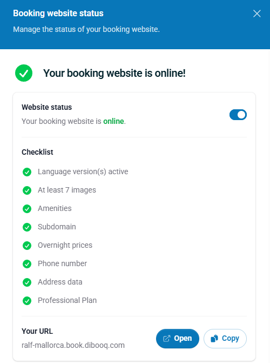Click the green check beside Subdomain

click(27, 227)
